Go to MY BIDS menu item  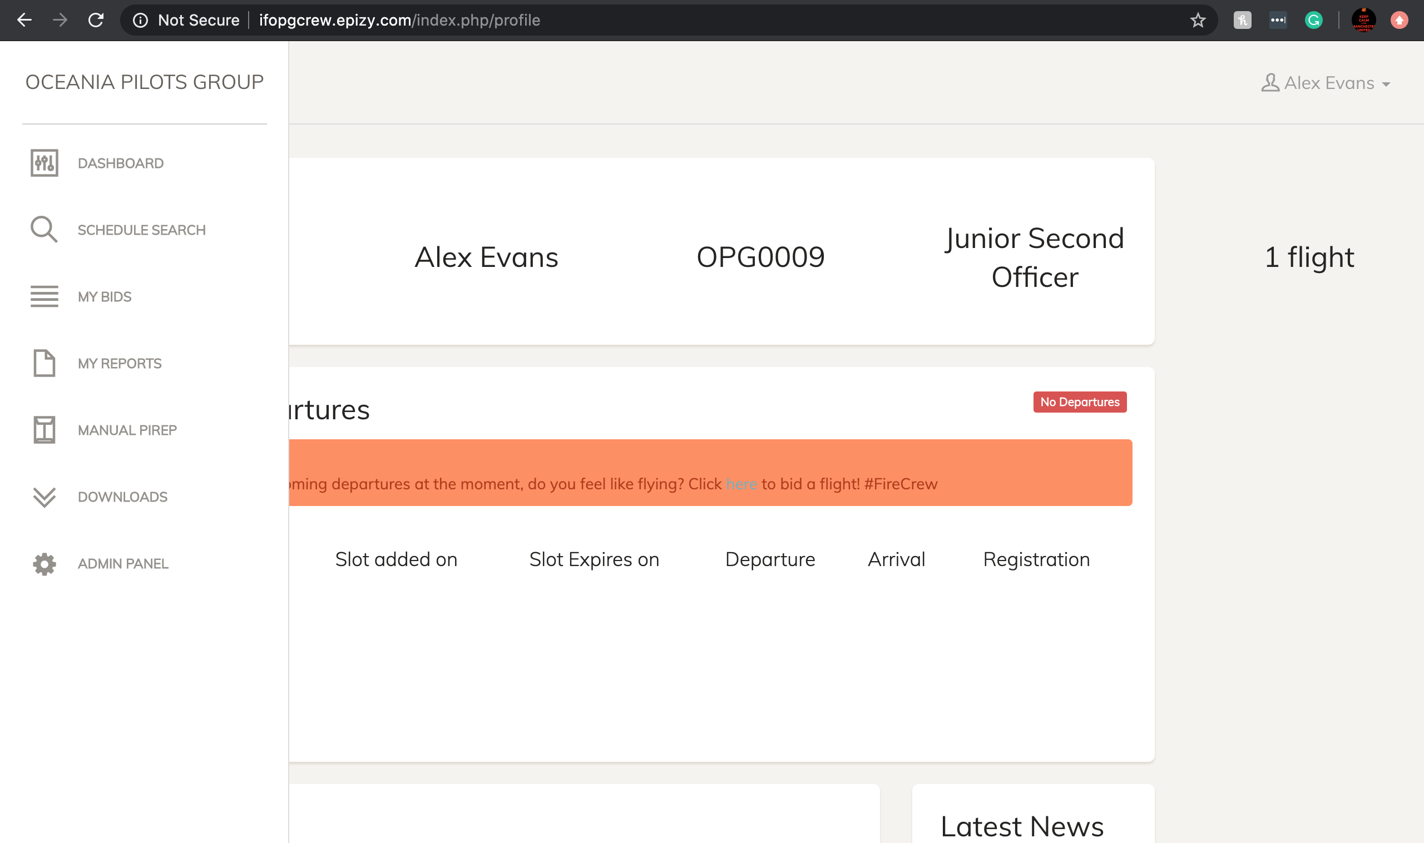(x=105, y=297)
